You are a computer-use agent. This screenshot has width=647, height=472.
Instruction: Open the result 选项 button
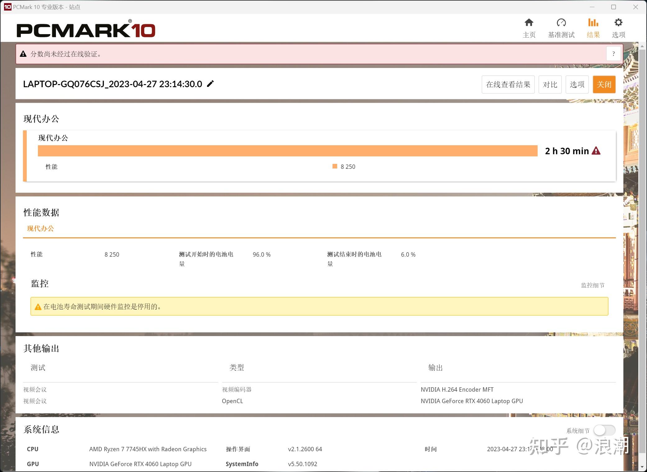tap(577, 84)
